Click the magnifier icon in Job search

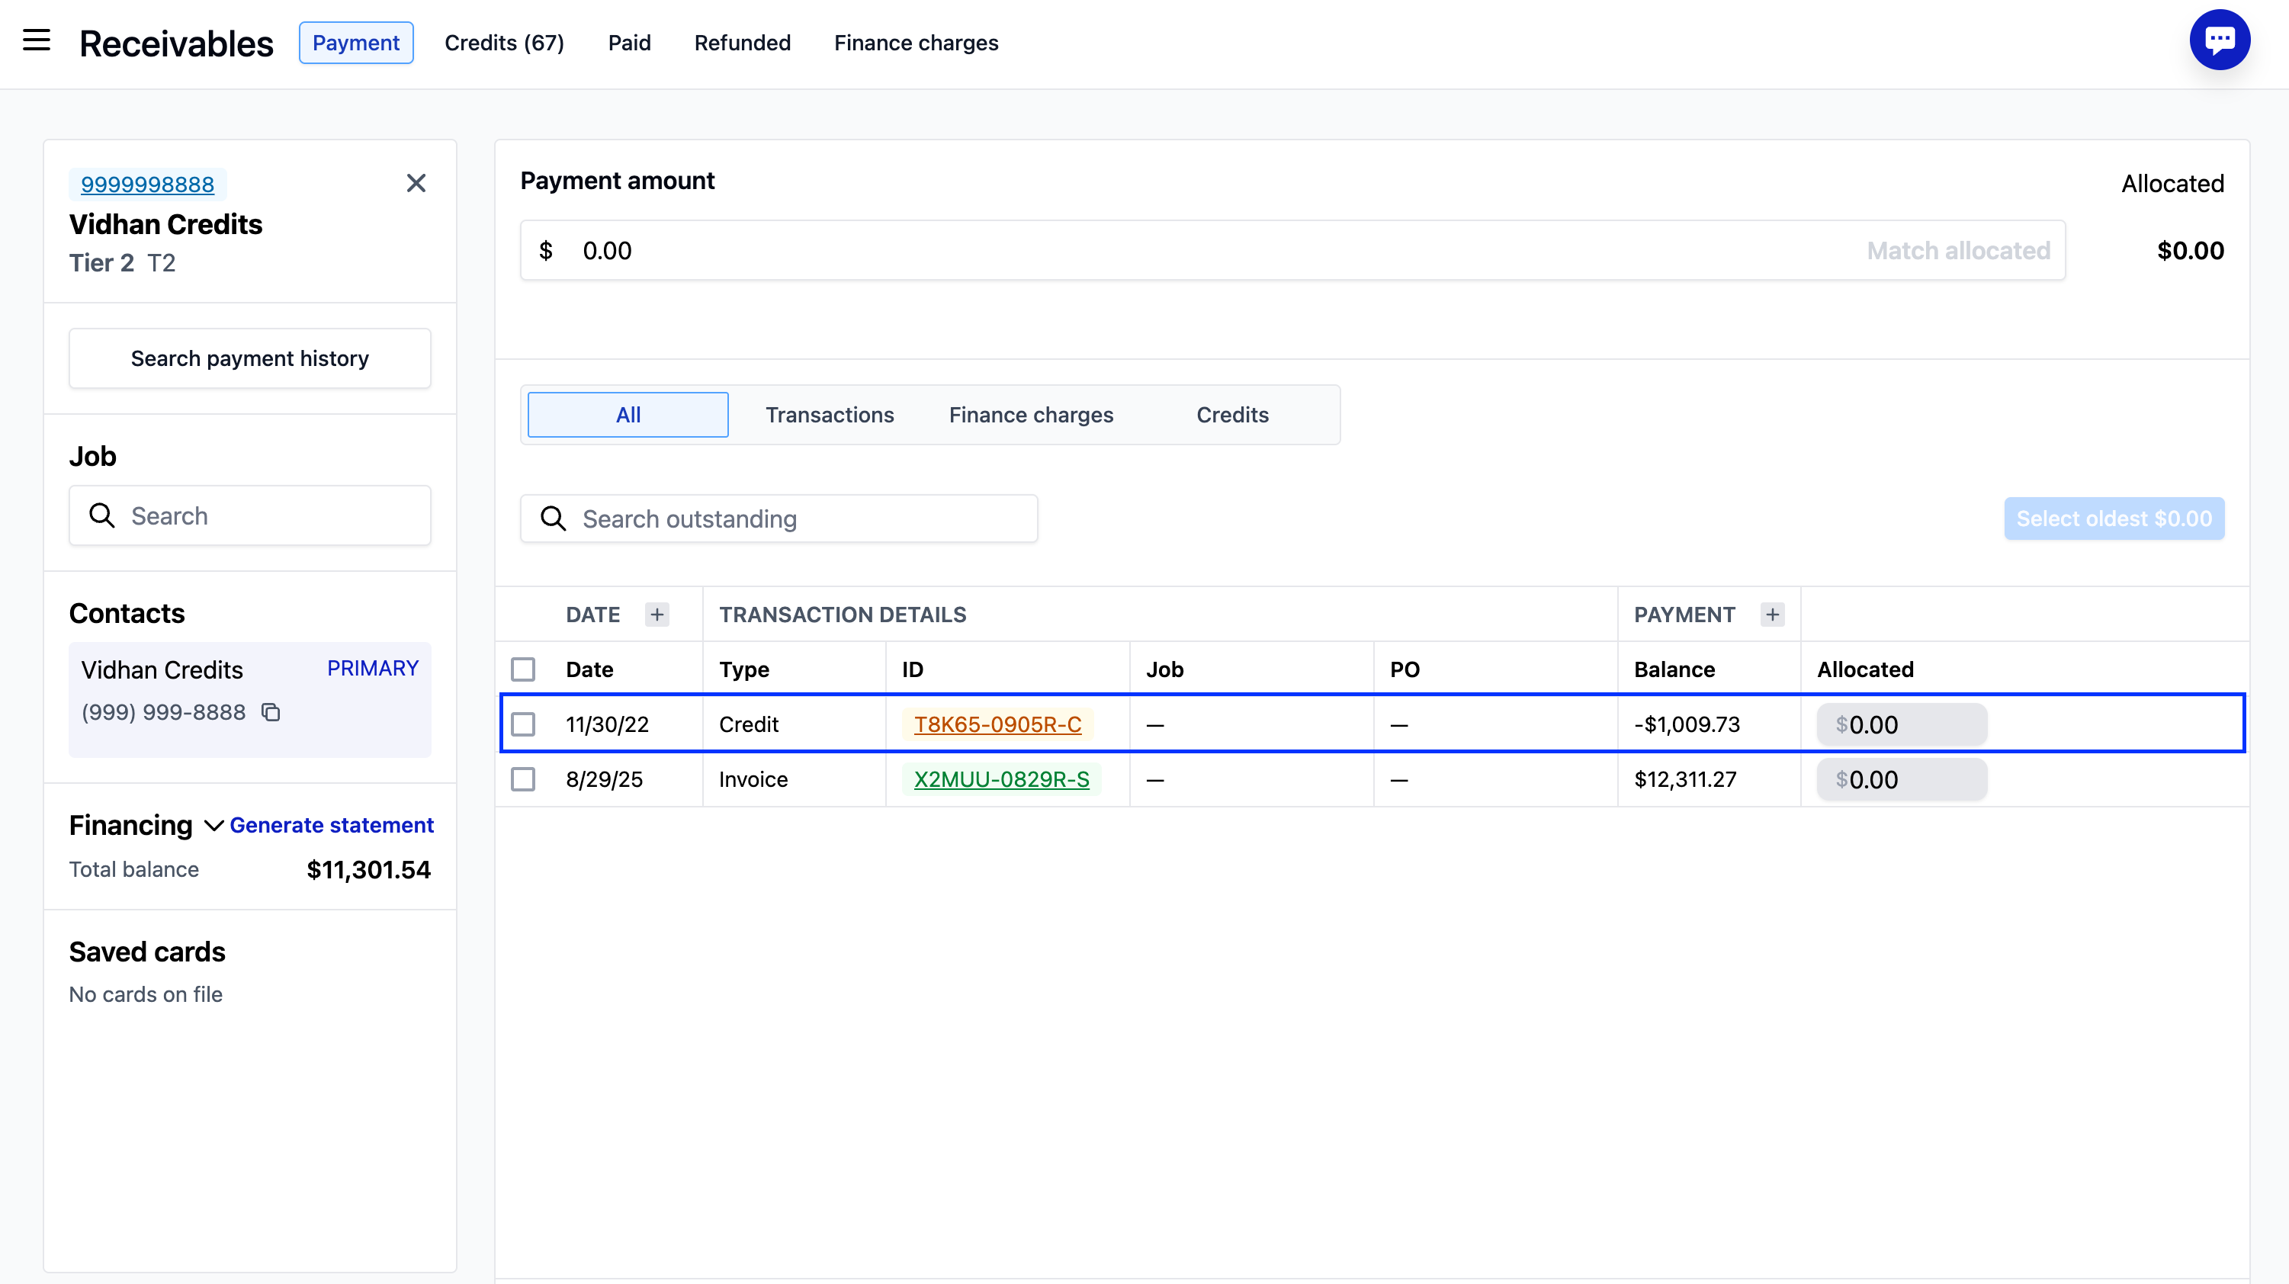[x=102, y=515]
